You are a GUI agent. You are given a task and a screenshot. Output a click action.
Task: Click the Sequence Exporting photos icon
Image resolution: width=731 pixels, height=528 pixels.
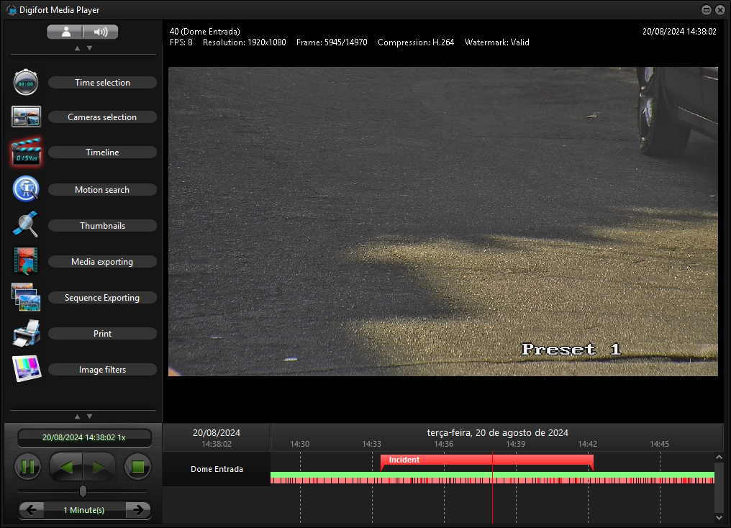click(26, 297)
